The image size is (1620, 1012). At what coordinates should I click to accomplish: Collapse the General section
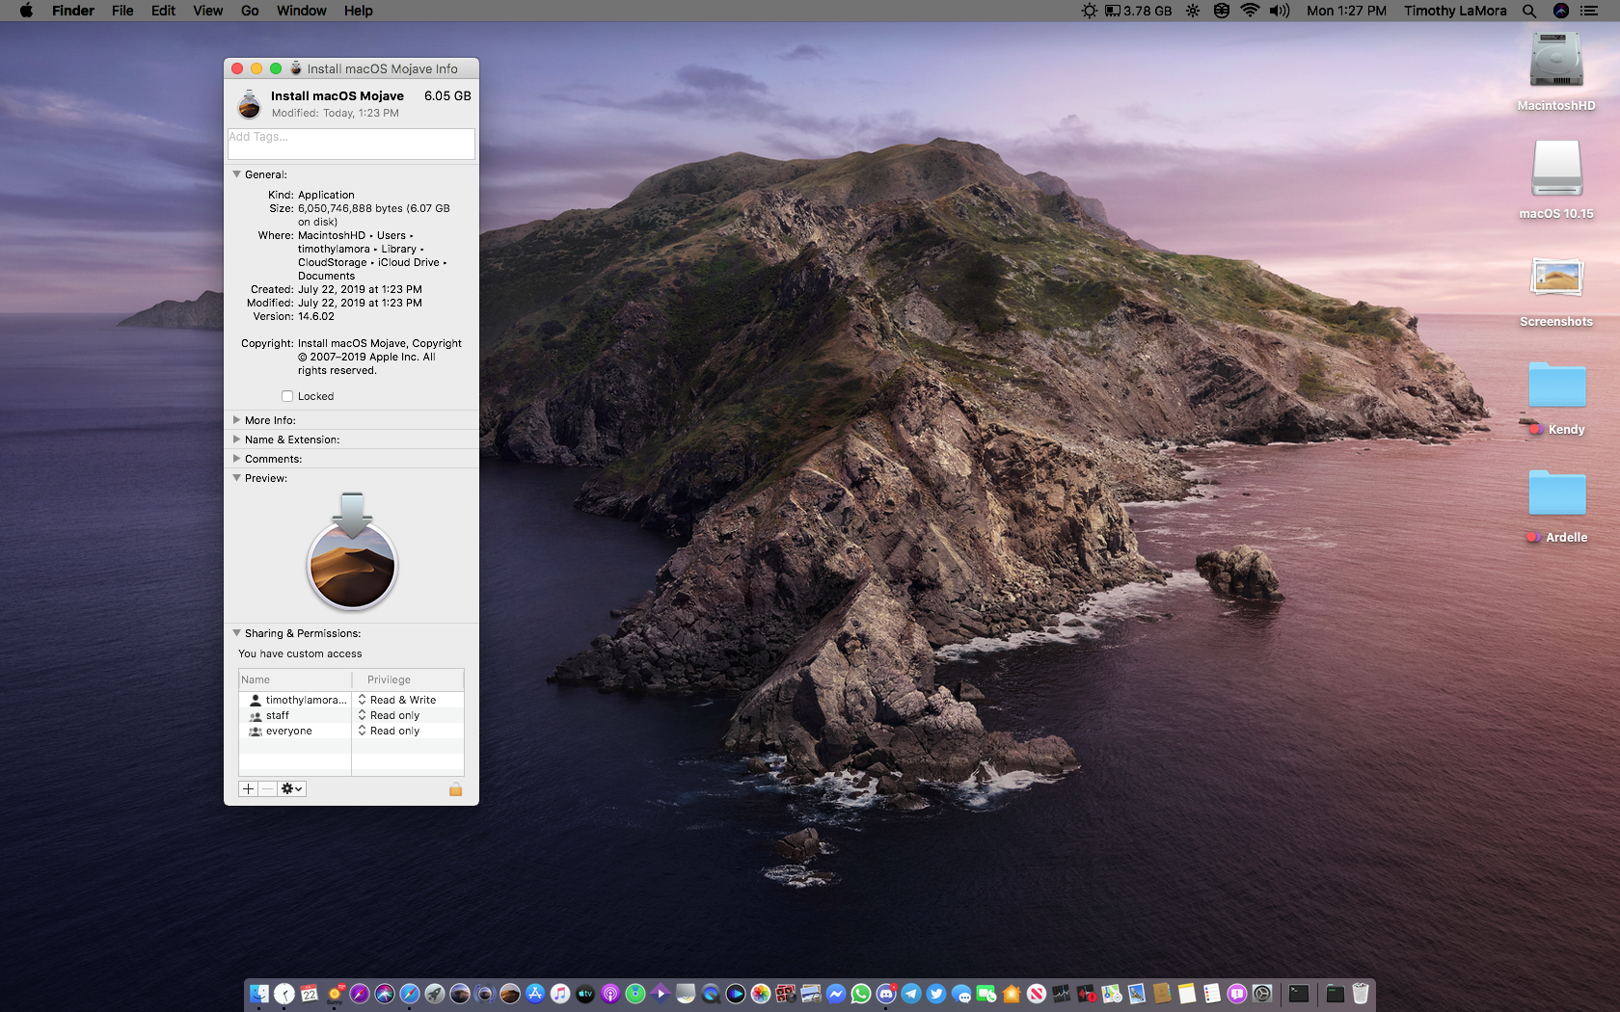point(236,174)
